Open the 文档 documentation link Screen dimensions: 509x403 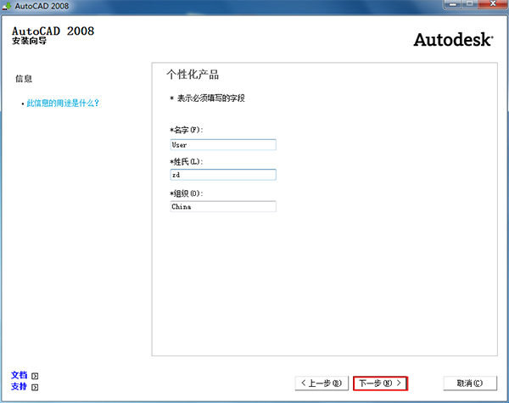[x=20, y=375]
